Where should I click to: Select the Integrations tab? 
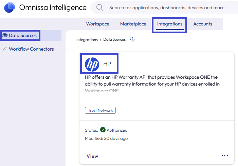pos(170,24)
